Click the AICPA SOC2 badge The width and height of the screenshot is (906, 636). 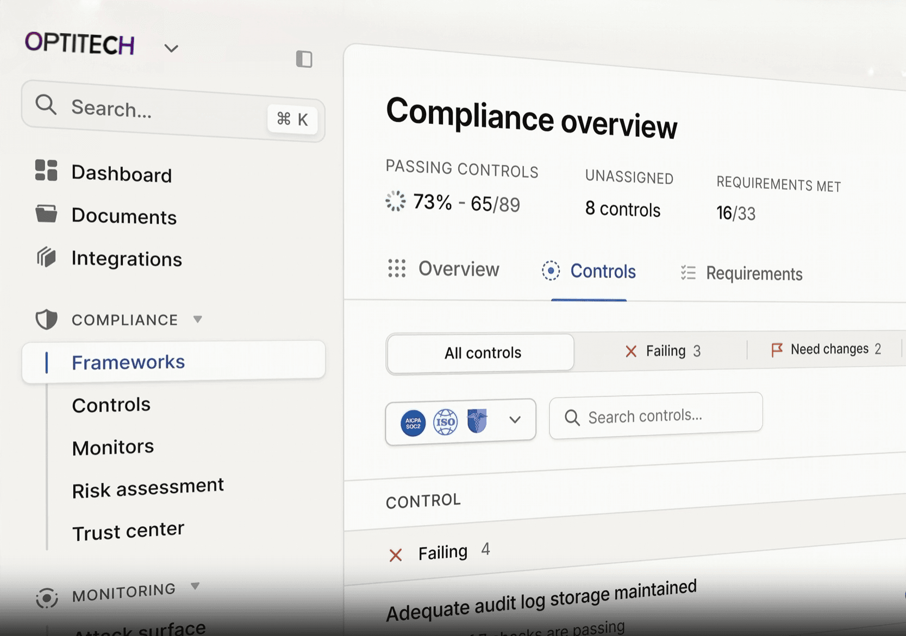tap(413, 423)
